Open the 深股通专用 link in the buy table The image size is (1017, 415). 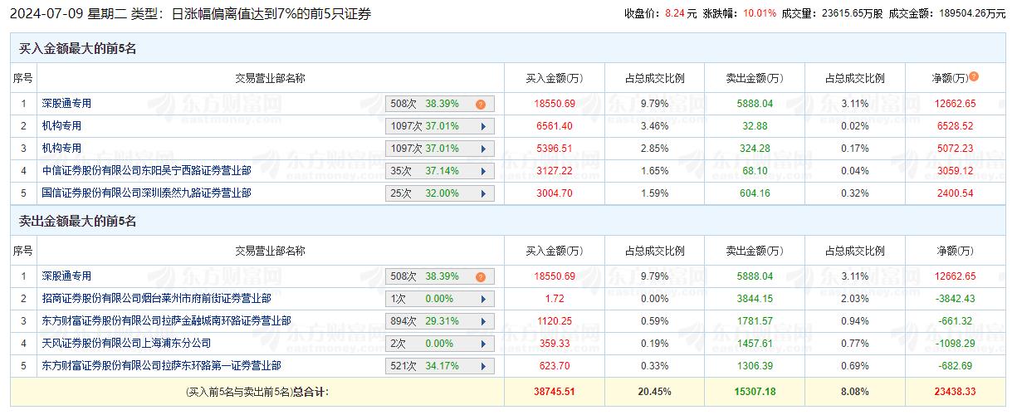tap(66, 104)
